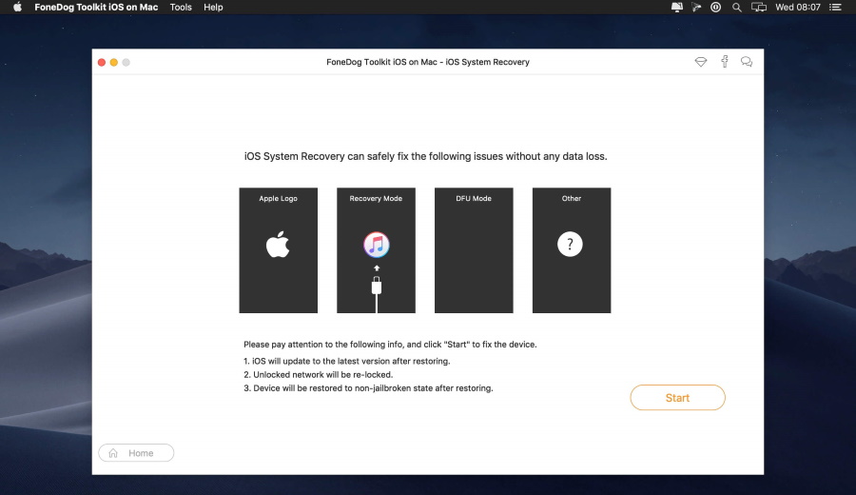Click the screen mirroring display icon
Image resolution: width=856 pixels, height=495 pixels.
pyautogui.click(x=759, y=7)
